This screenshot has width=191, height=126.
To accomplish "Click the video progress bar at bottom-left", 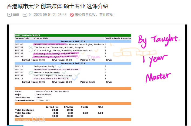I will click(x=11, y=125).
